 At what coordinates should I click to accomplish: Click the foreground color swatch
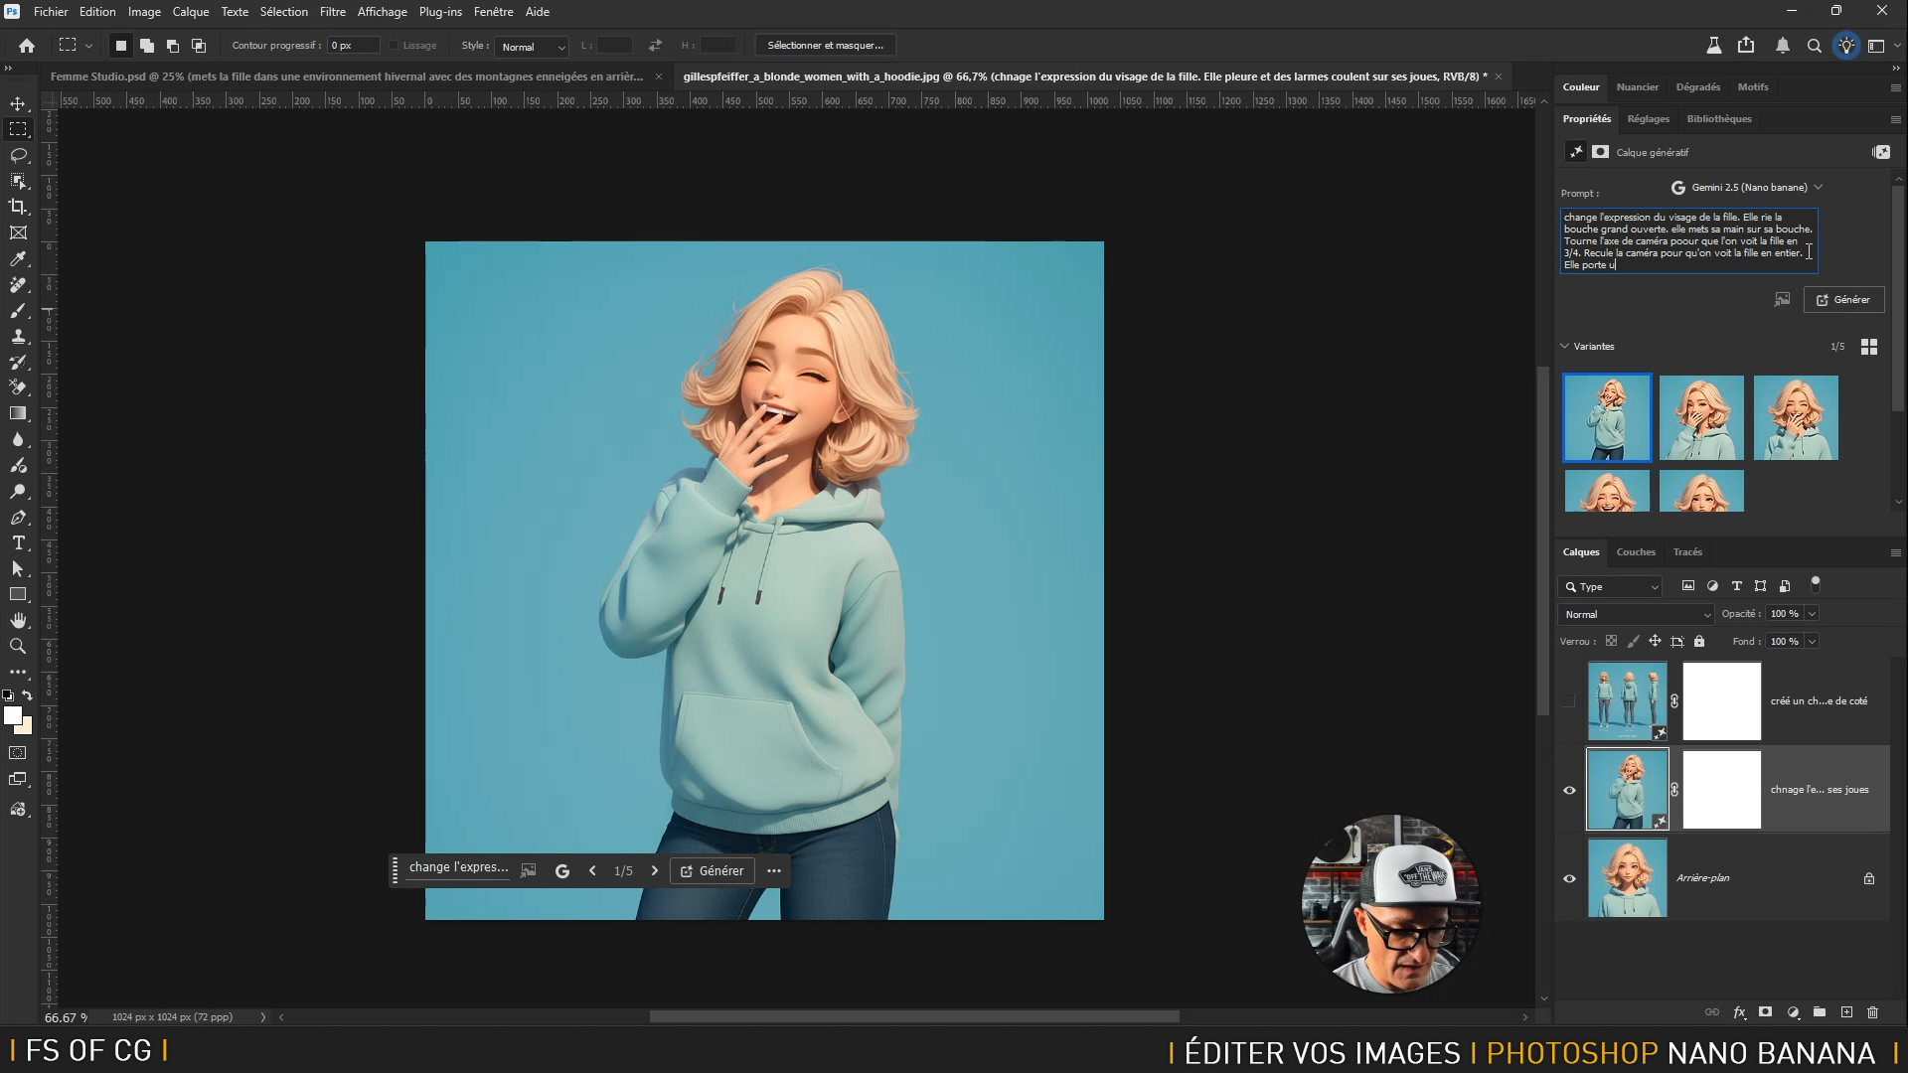coord(12,716)
